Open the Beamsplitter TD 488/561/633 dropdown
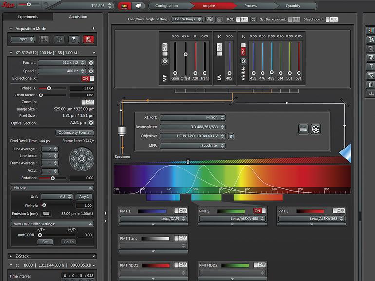This screenshot has height=281, width=375. click(193, 127)
